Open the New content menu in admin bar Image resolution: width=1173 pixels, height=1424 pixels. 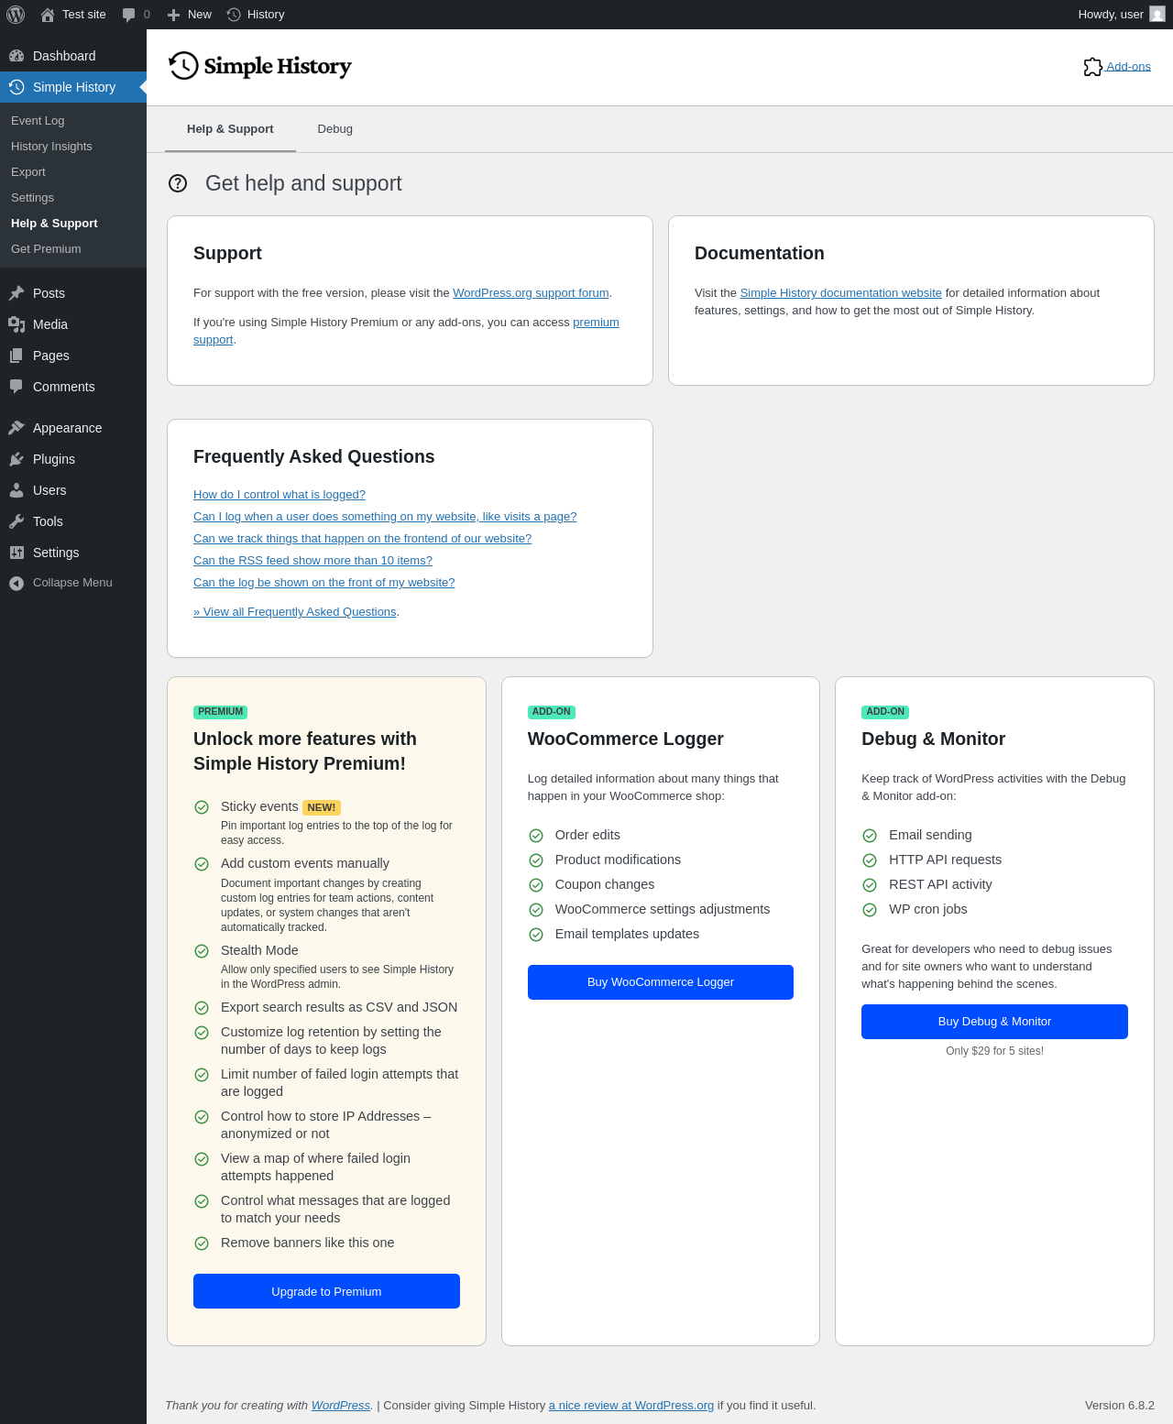click(x=190, y=15)
